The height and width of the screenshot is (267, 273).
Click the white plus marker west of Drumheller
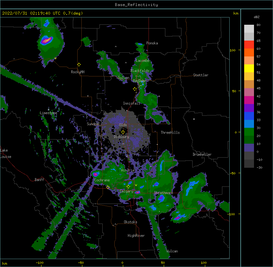click(x=194, y=119)
